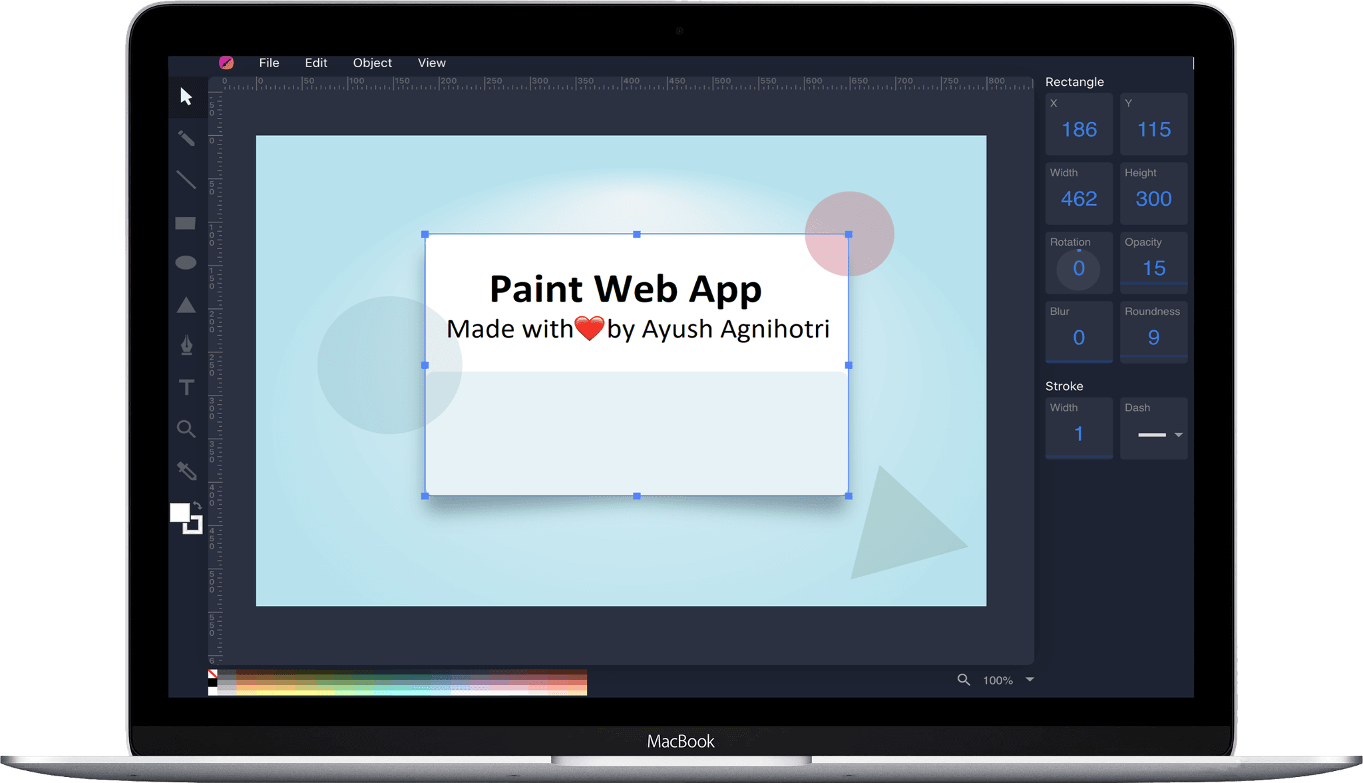Select the Pen path tool

pos(186,346)
